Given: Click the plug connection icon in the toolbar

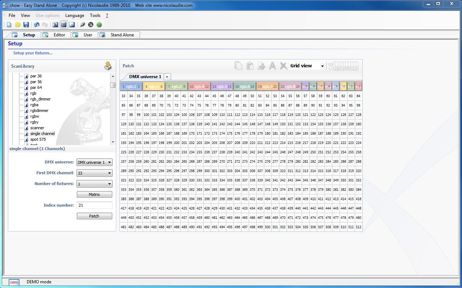Looking at the screenshot, I should (x=82, y=25).
